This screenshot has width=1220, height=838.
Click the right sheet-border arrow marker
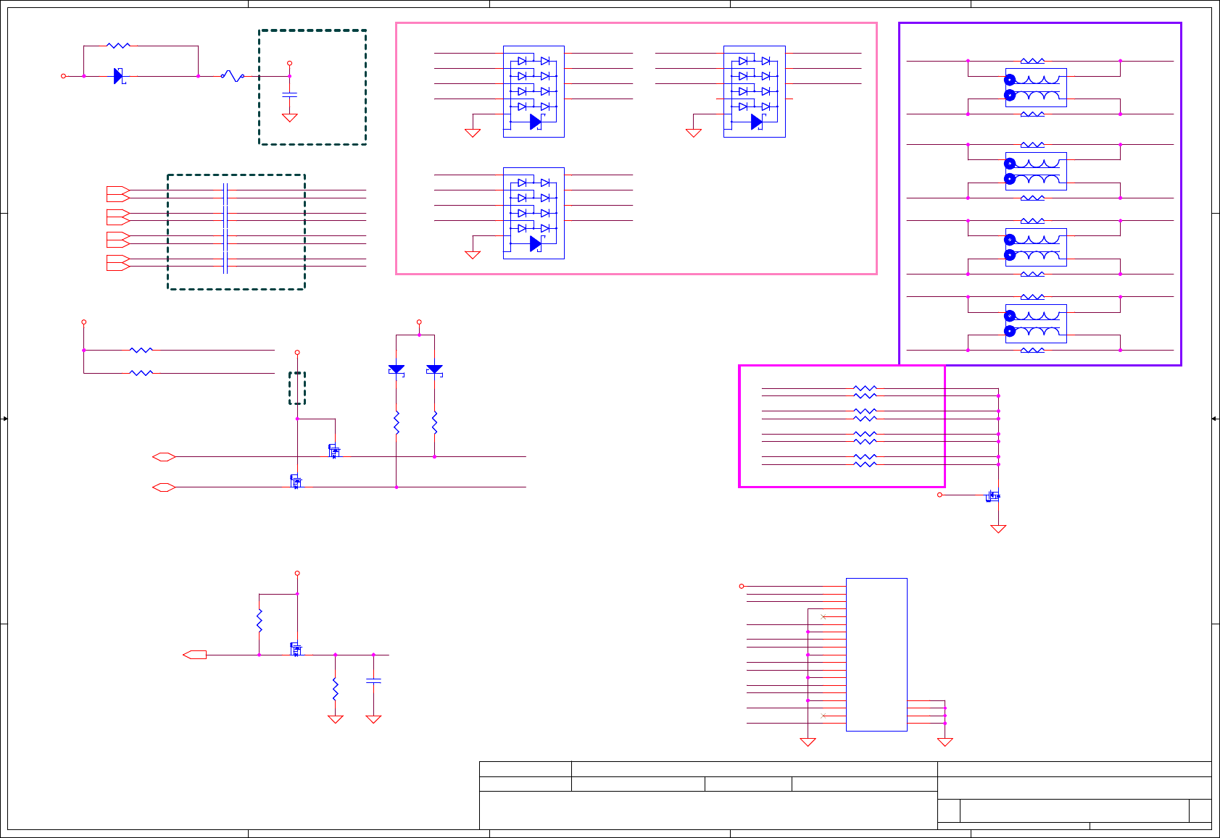1215,419
